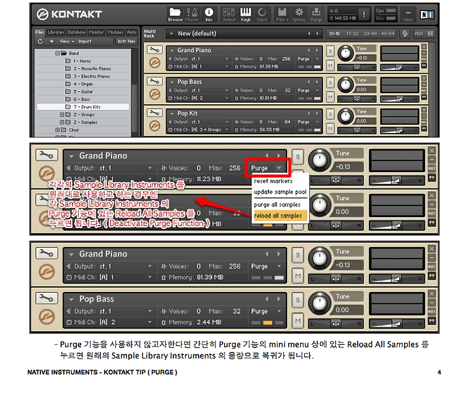Open wrench edit icon for Pop Kit
The height and width of the screenshot is (408, 469).
click(x=154, y=113)
